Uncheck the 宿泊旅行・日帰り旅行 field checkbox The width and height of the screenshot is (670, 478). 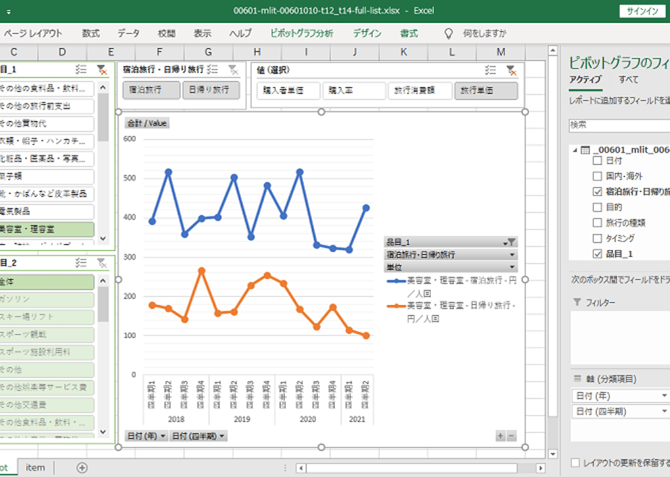(597, 191)
